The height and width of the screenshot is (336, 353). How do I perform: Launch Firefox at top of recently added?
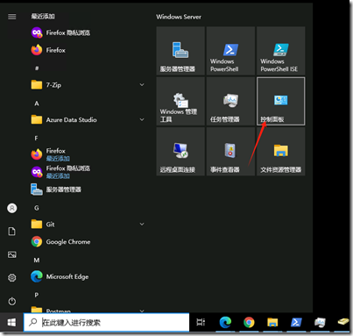(88, 50)
